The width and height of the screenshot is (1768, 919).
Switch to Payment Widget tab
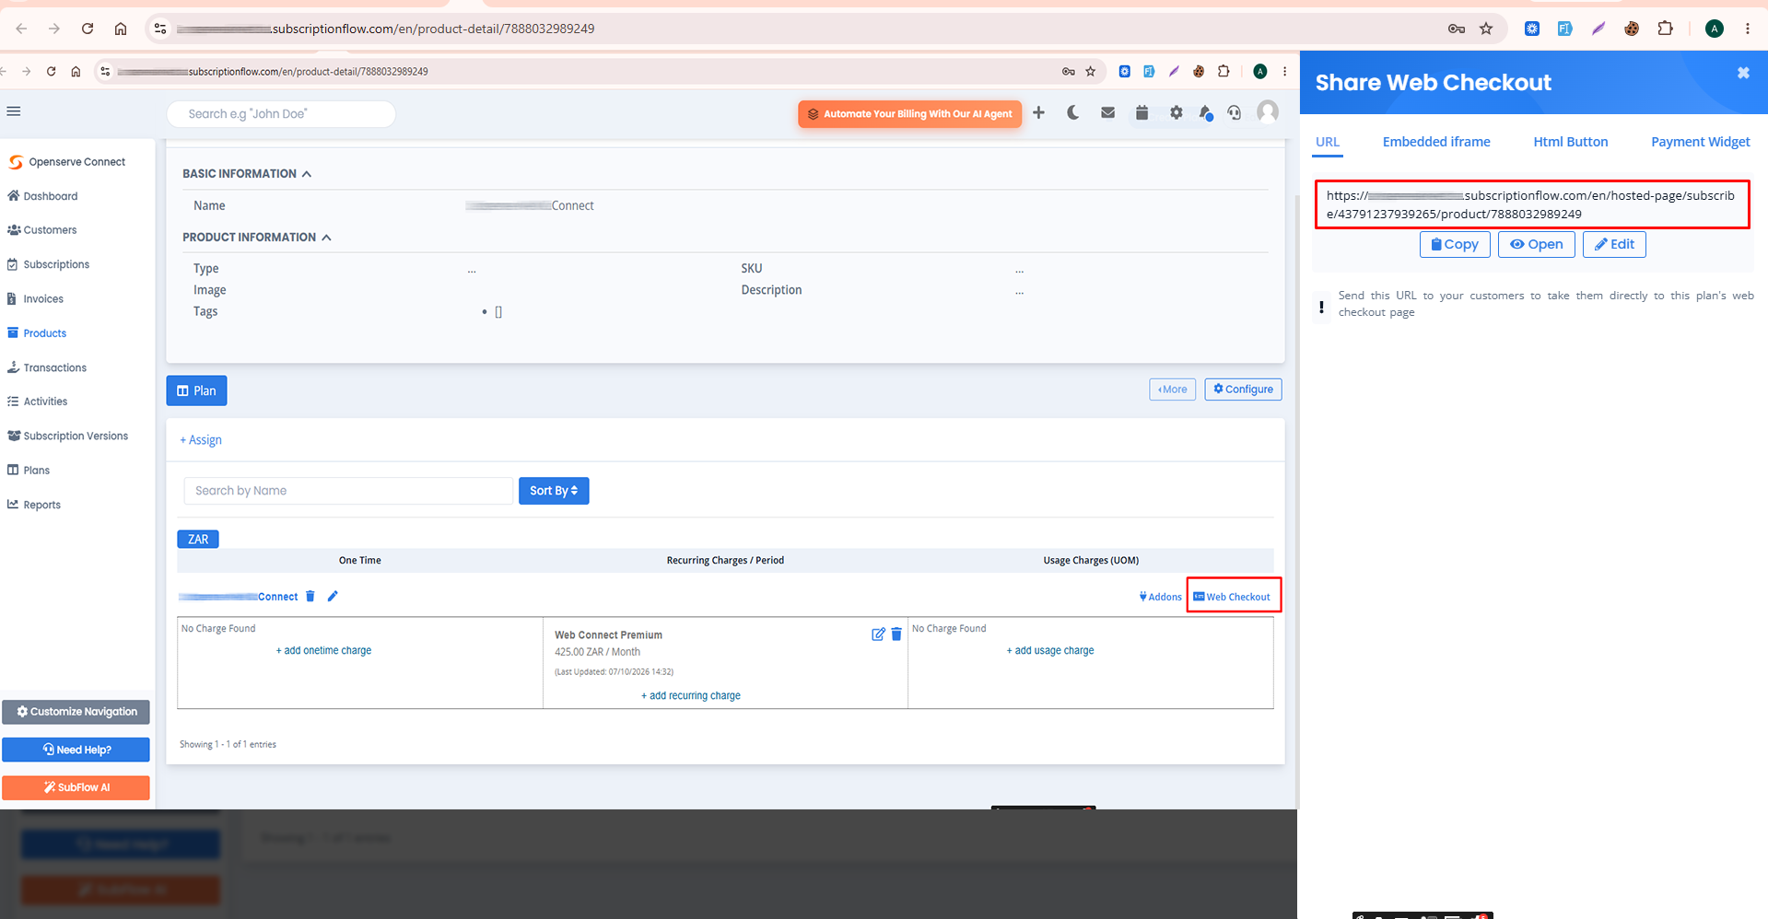pos(1701,142)
